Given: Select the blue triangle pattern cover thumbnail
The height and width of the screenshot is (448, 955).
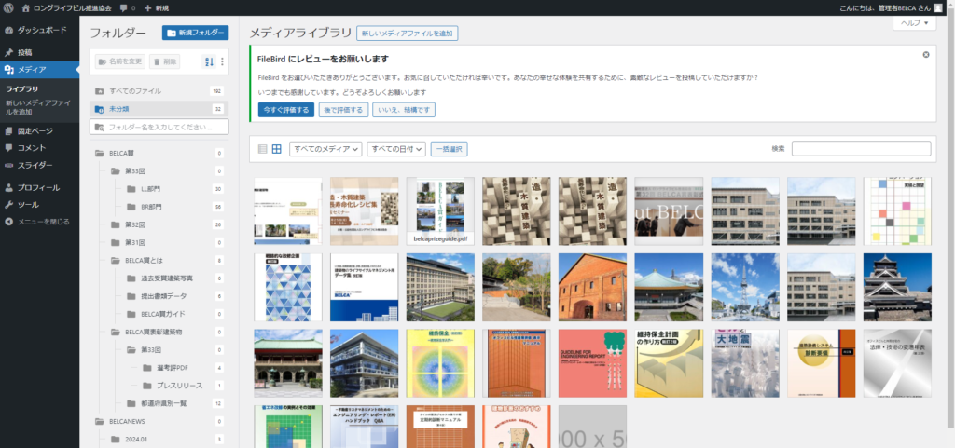Looking at the screenshot, I should coord(288,287).
